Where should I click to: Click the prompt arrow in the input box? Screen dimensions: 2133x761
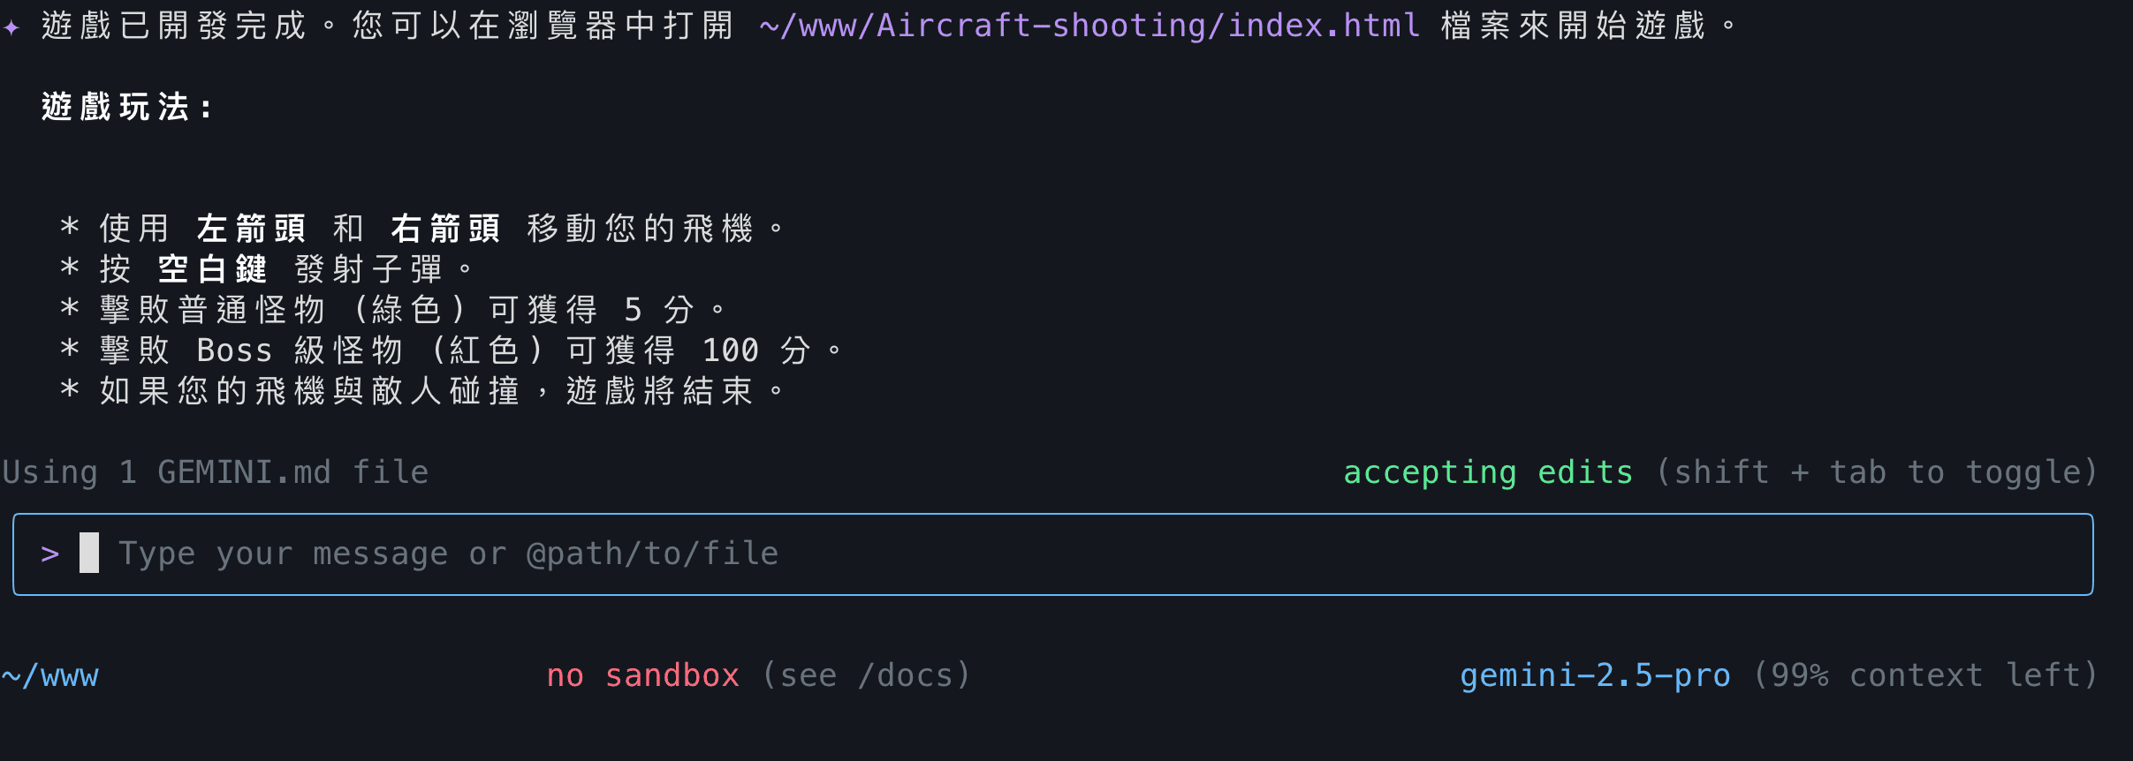[50, 554]
